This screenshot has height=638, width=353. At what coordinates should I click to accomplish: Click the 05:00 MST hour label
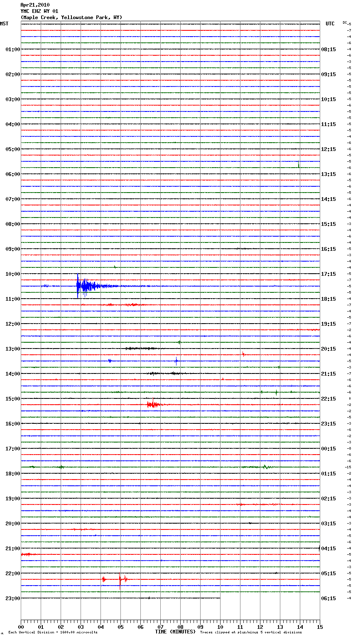tap(13, 149)
